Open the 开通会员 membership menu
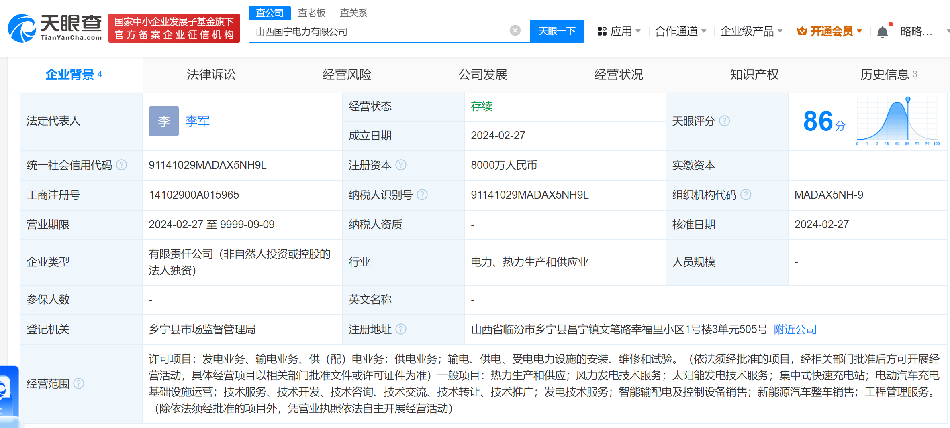The width and height of the screenshot is (950, 428). [830, 31]
